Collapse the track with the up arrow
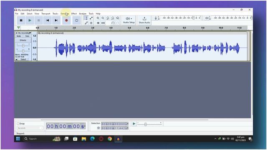 [17, 59]
